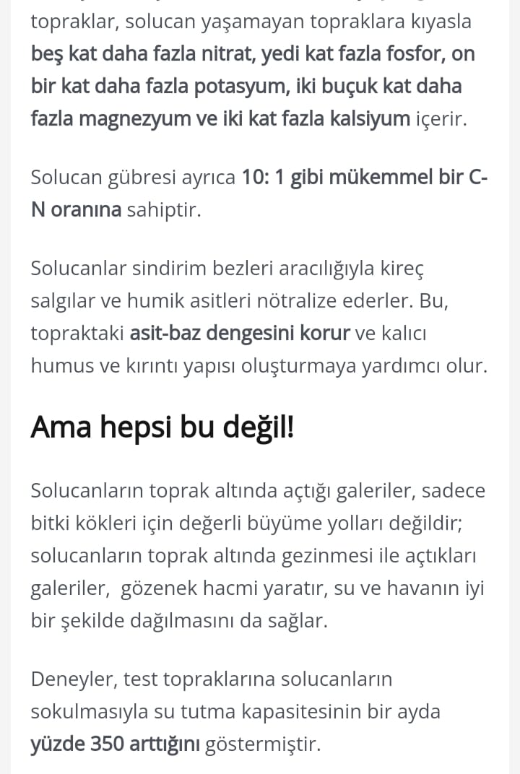Click bold text "fazla magnezyum ve iki kat fazla kalsiyum"
520x774 pixels.
pyautogui.click(x=220, y=119)
